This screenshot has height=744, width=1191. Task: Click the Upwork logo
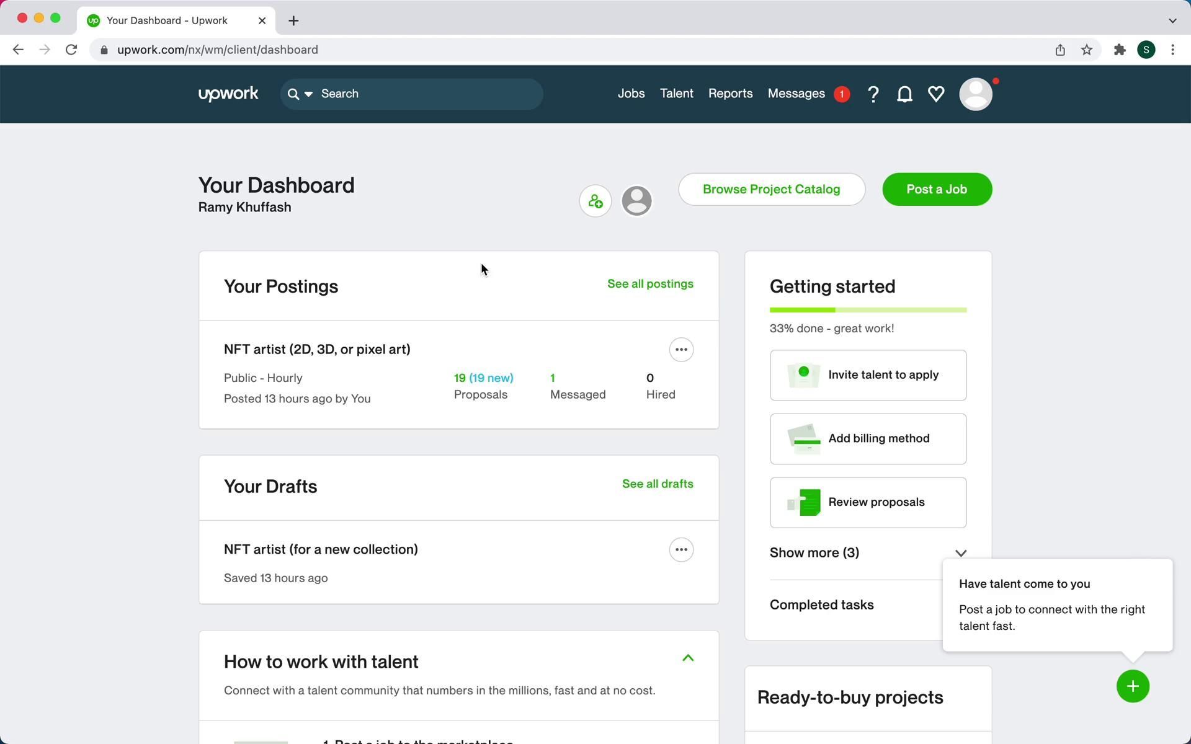228,94
